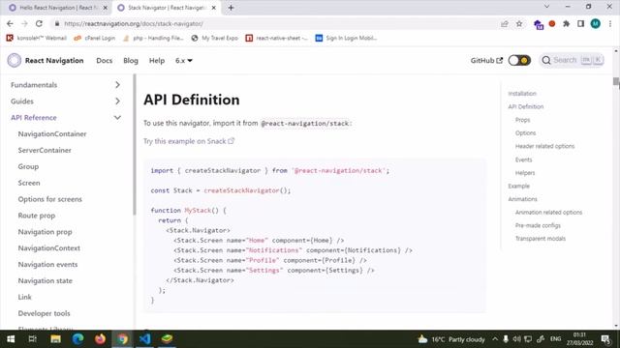620x348 pixels.
Task: Click the Search docs field
Action: click(572, 60)
